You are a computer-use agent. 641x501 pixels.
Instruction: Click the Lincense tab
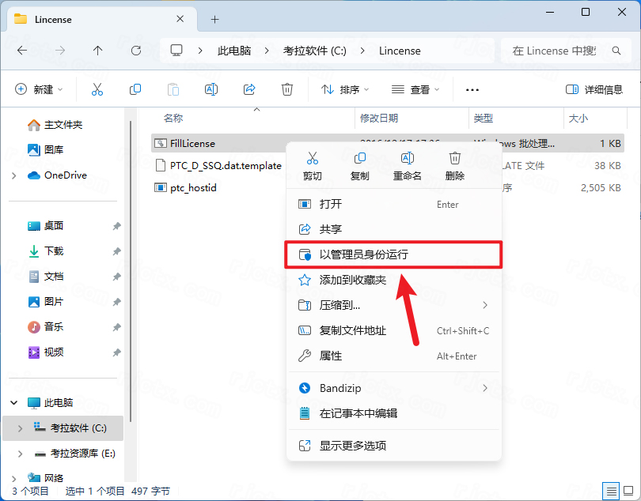(x=102, y=19)
